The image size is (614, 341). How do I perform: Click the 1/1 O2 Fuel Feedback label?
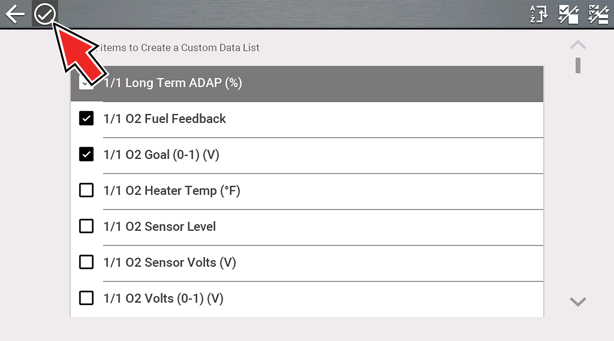[165, 119]
